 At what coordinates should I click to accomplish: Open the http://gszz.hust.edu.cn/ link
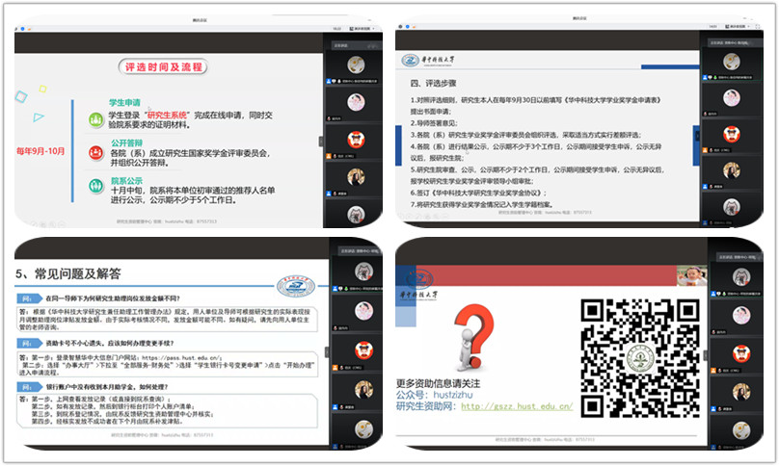(517, 406)
